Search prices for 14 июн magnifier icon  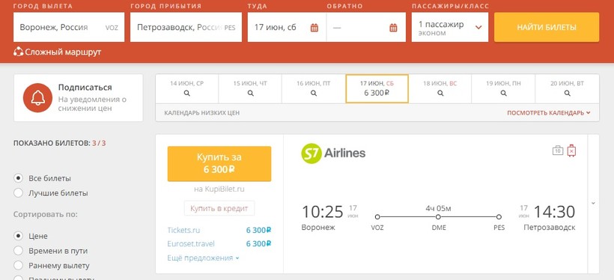point(186,93)
